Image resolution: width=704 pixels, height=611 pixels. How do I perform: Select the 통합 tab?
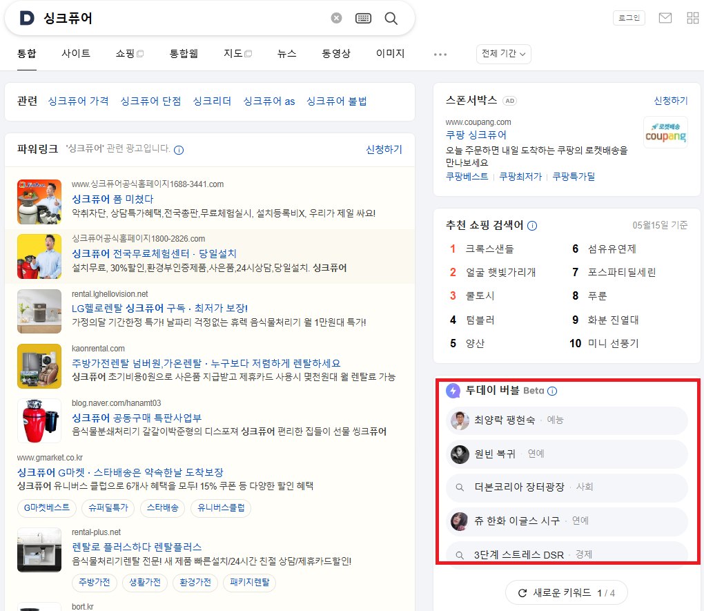click(26, 54)
